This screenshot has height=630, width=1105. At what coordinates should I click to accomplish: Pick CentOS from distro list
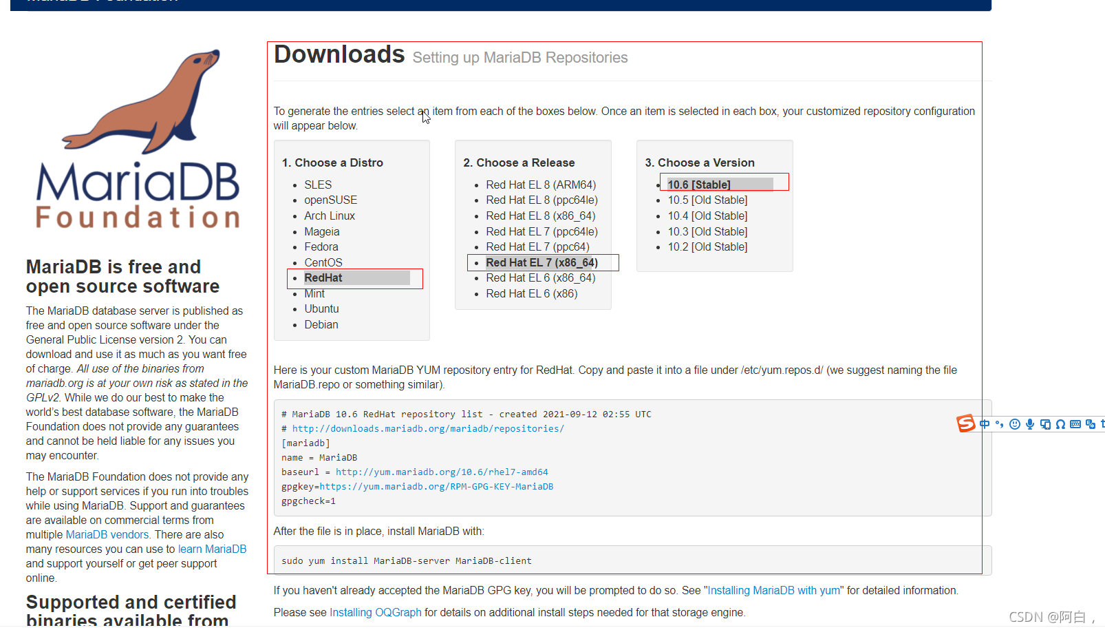pyautogui.click(x=323, y=262)
